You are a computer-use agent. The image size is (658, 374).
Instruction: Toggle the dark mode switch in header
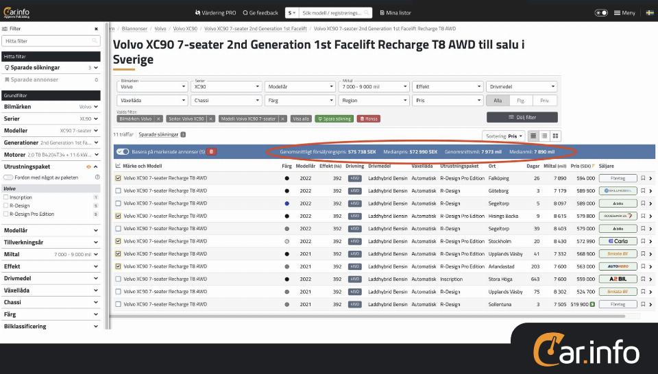[601, 13]
